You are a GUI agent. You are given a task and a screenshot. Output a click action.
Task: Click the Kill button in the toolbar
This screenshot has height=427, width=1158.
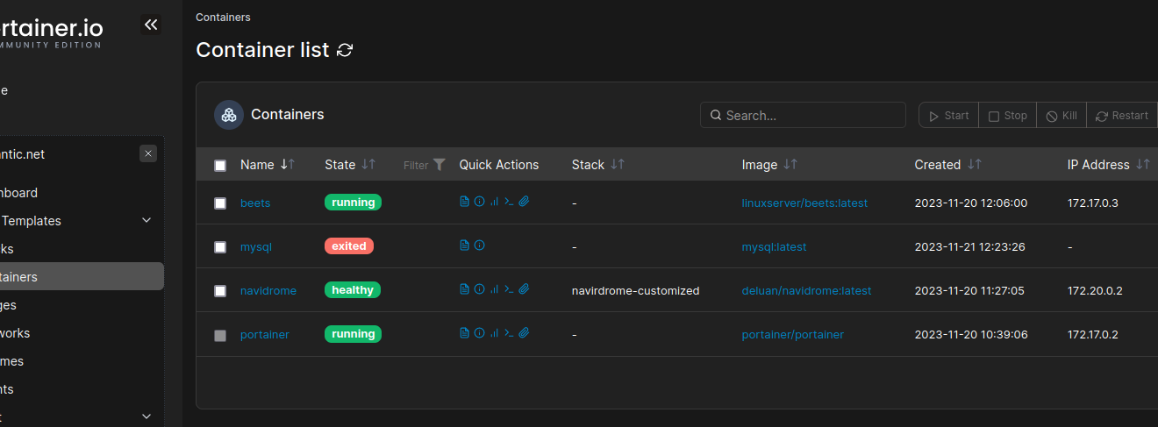coord(1061,116)
